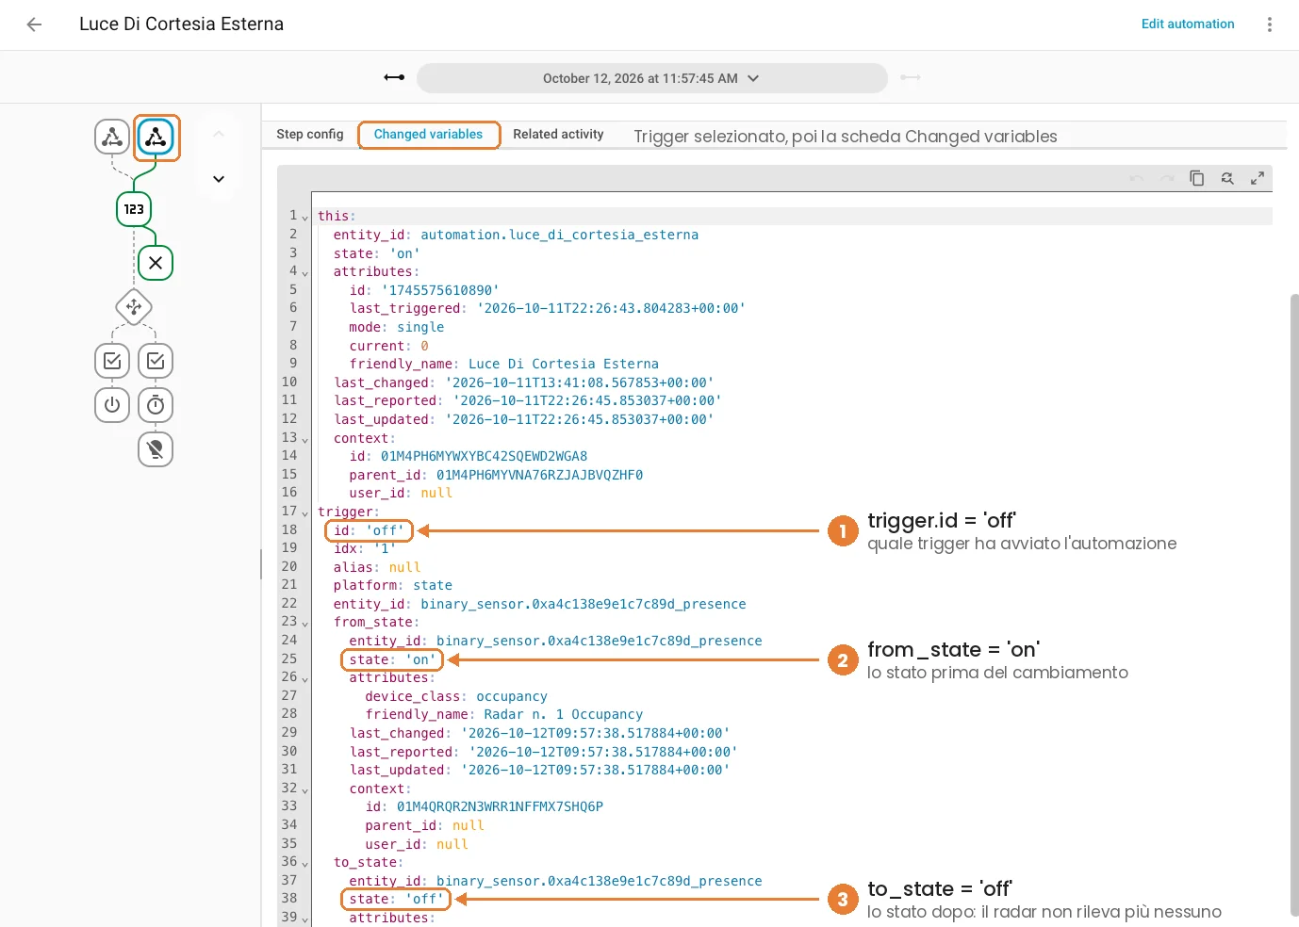Collapse the from_state block at line 23

click(305, 624)
